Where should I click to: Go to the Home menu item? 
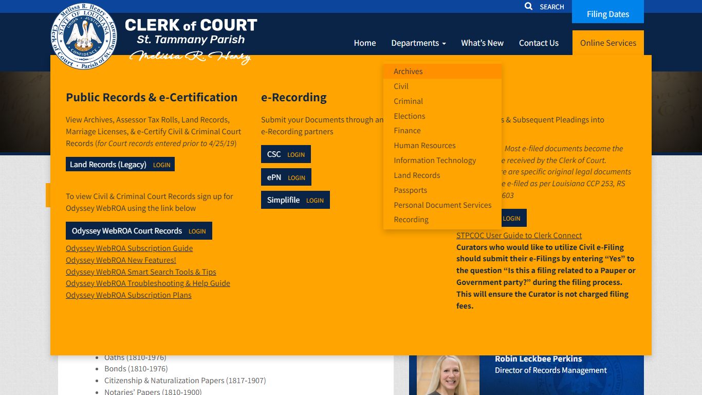click(x=365, y=43)
